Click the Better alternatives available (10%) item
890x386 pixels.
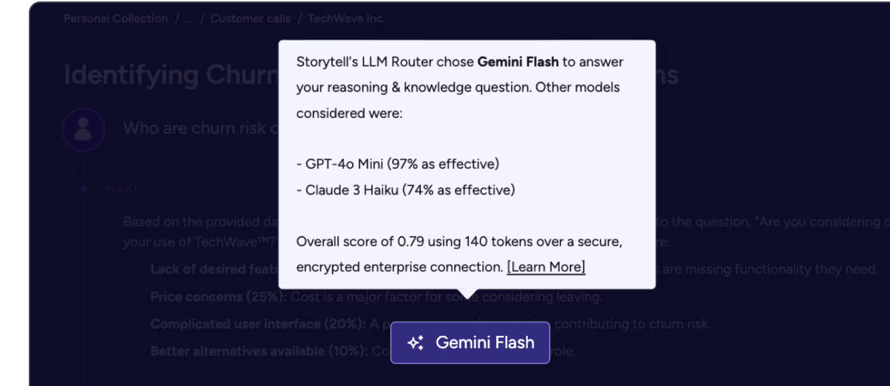click(x=259, y=351)
